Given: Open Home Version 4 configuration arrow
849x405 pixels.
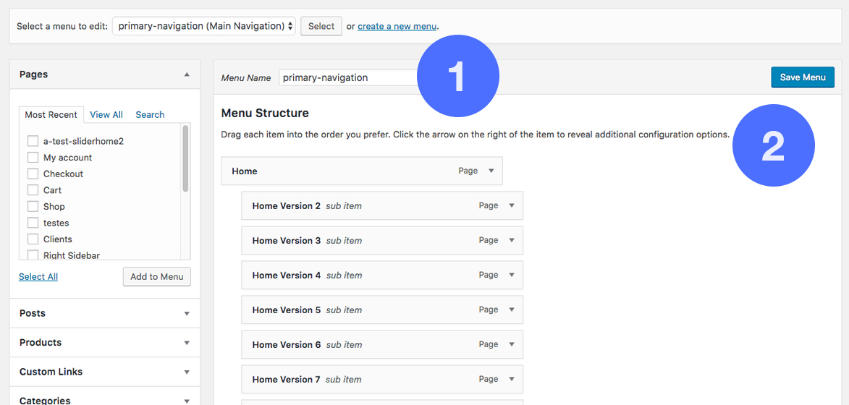Looking at the screenshot, I should [511, 276].
